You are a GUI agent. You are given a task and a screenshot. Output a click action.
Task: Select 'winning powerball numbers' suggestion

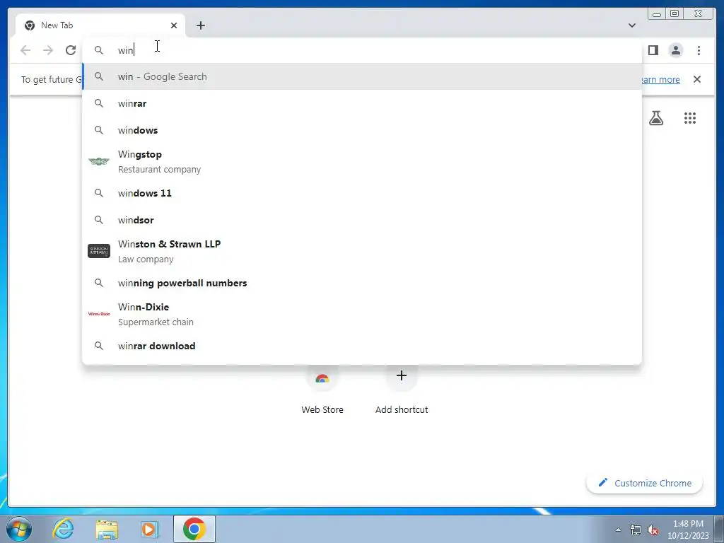click(362, 283)
